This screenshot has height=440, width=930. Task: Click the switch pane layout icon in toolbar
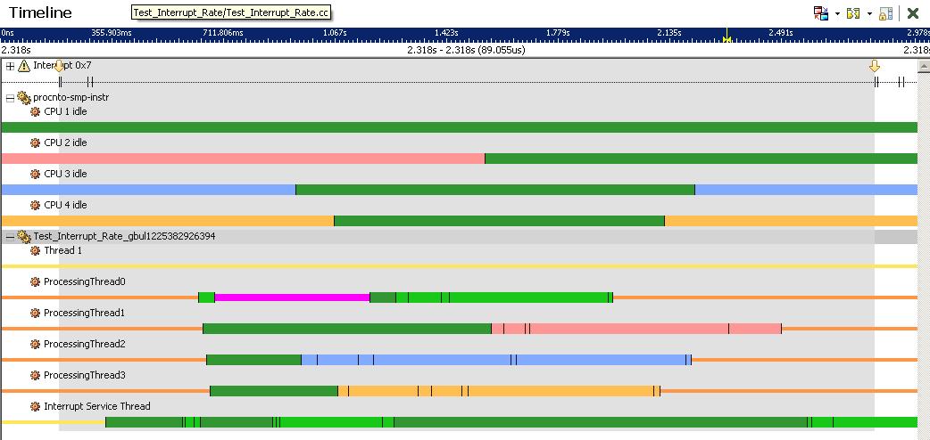pyautogui.click(x=820, y=13)
